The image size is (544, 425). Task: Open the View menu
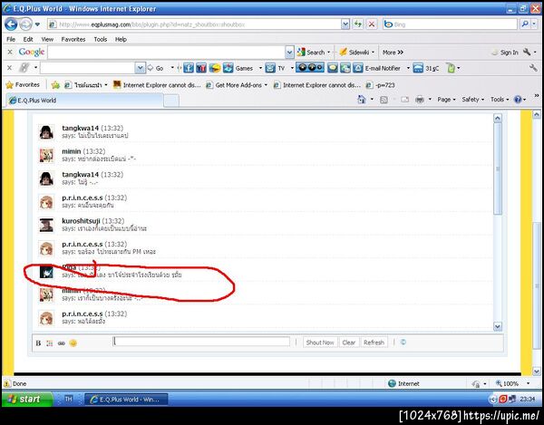pos(47,40)
